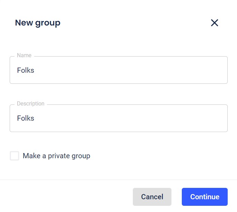Click empty area inside the Name box
Viewport: 237px width, 212px height.
point(130,70)
